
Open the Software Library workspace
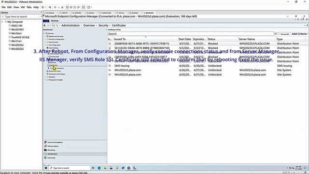[x=75, y=146]
